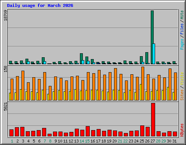Click the KBytes legend label
The image size is (186, 145).
[x=182, y=130]
